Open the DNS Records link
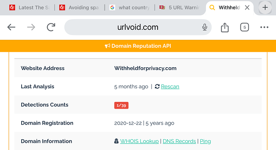 (179, 141)
